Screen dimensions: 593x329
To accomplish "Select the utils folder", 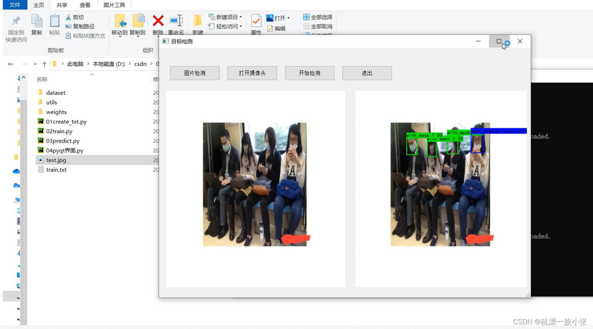I will point(51,102).
